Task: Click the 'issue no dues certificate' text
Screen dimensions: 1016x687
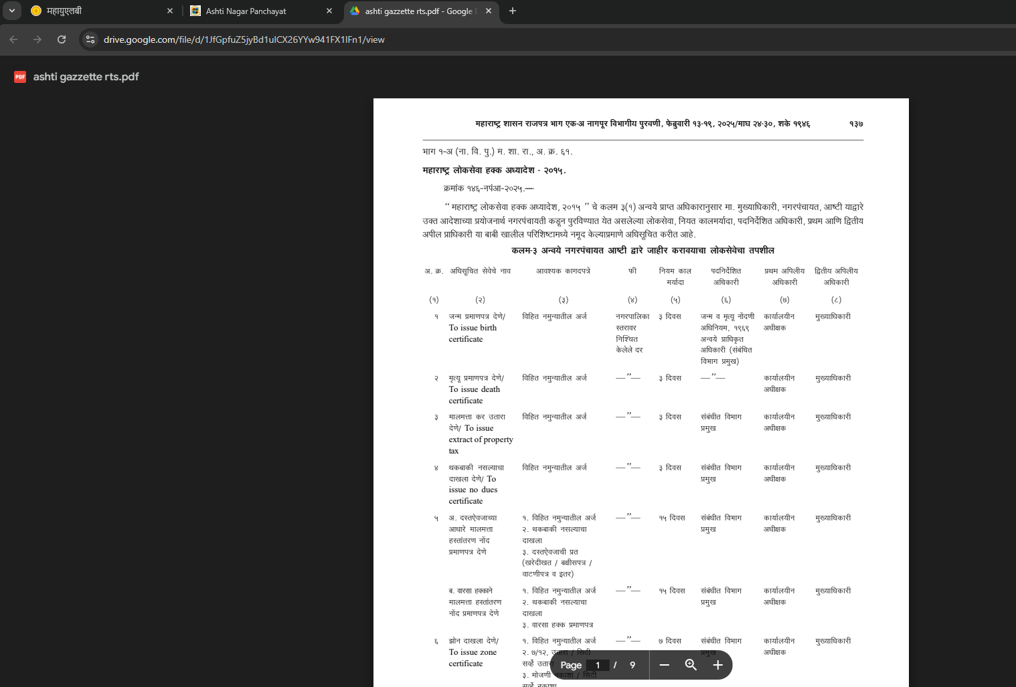Action: (473, 495)
